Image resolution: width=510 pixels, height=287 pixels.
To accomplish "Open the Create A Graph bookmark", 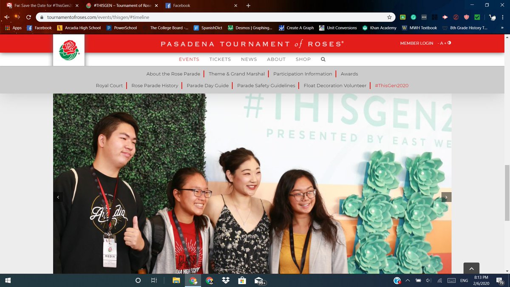I will click(x=296, y=28).
